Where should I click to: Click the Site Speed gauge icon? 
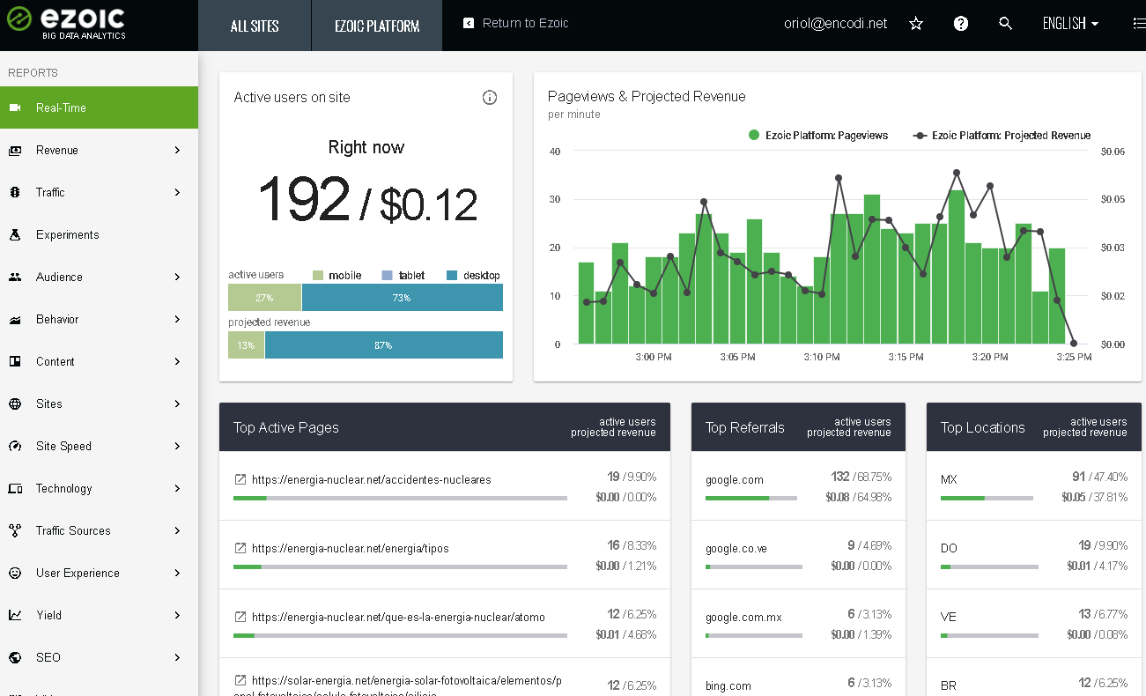(15, 446)
